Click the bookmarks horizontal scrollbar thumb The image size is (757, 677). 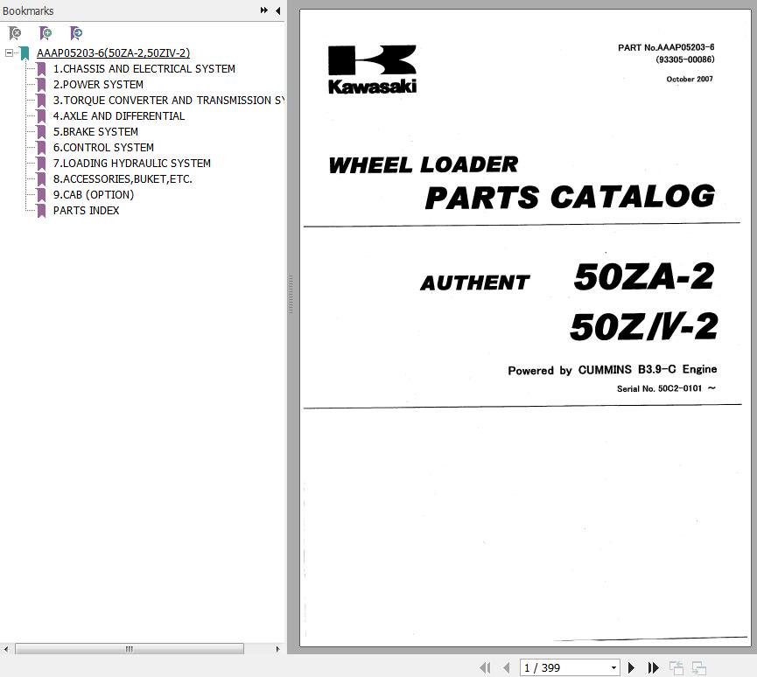[130, 649]
